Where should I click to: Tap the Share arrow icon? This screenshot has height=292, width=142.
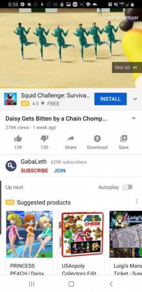tap(71, 138)
